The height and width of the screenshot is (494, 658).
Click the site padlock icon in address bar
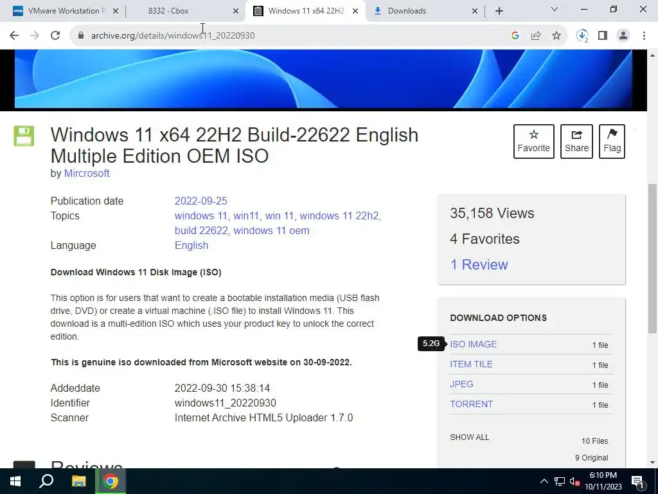tap(81, 36)
